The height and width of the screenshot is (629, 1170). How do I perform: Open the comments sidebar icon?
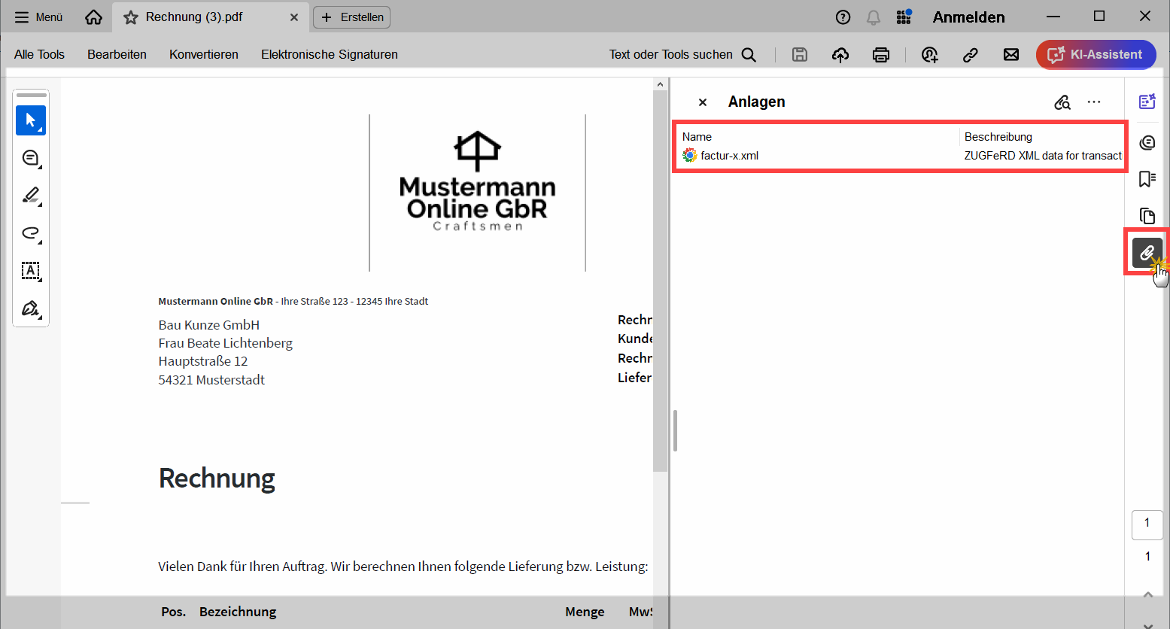[x=1147, y=142]
